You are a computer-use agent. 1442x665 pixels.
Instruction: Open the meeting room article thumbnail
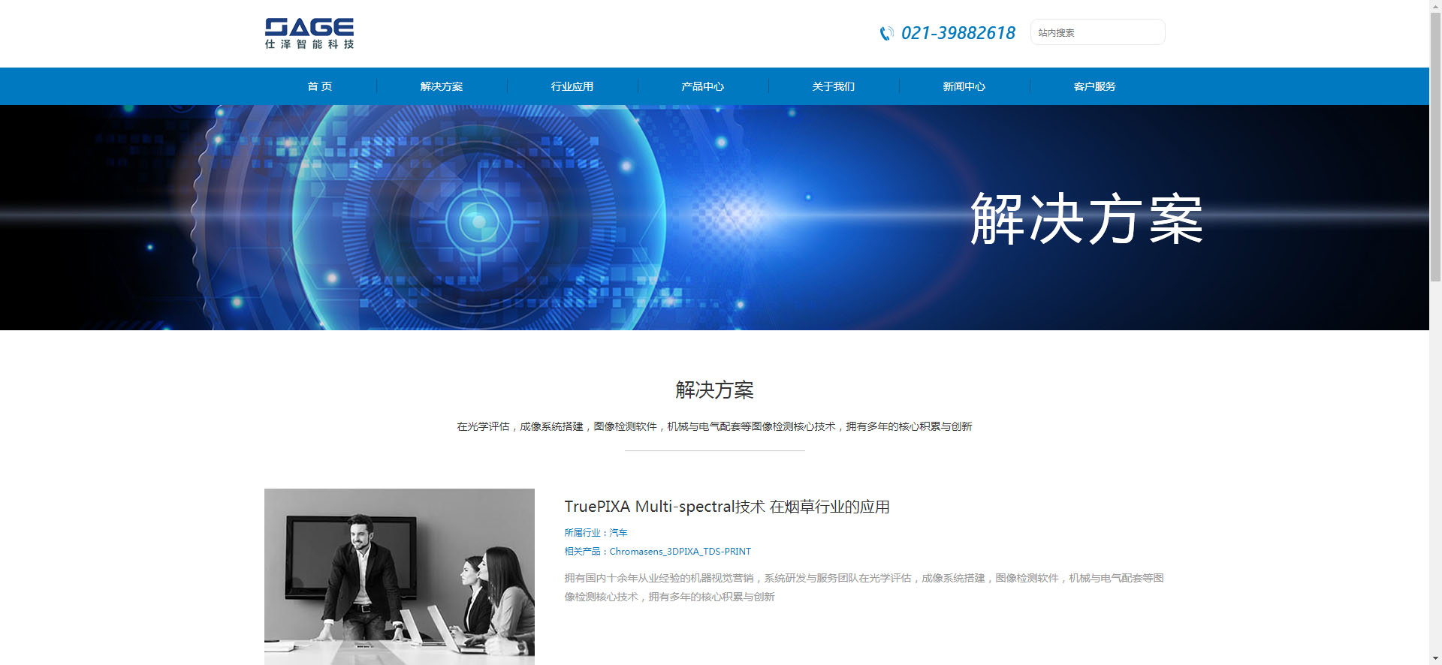[x=400, y=576]
